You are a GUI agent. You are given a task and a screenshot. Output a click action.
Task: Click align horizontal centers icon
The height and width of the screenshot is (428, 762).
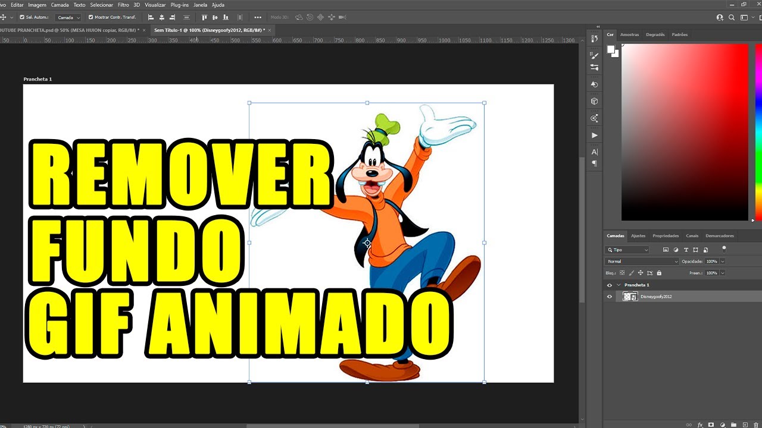coord(162,17)
